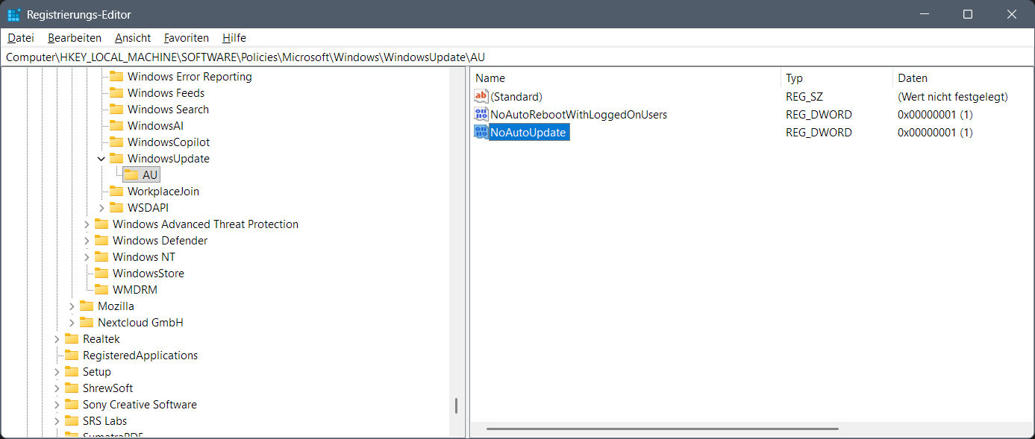This screenshot has height=439, width=1035.
Task: Expand the ShrewSoft tree node
Action: [x=57, y=388]
